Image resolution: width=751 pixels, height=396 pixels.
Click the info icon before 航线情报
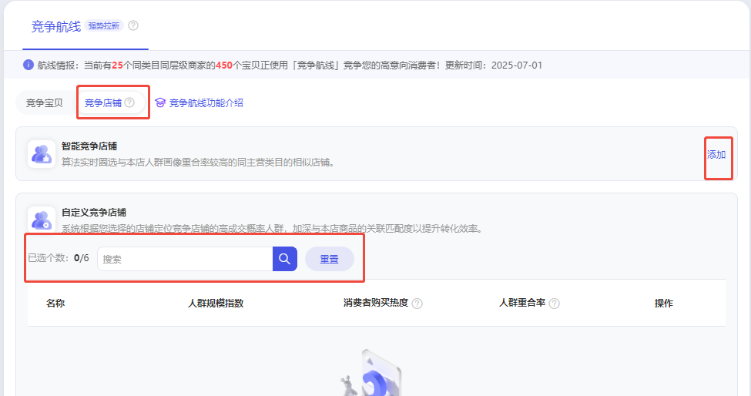[x=28, y=65]
